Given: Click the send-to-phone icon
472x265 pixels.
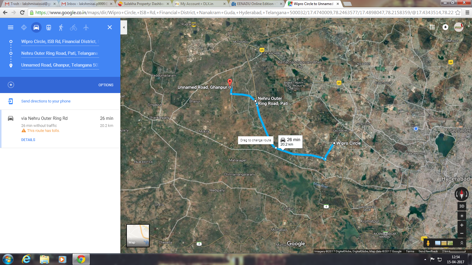Looking at the screenshot, I should [x=11, y=101].
